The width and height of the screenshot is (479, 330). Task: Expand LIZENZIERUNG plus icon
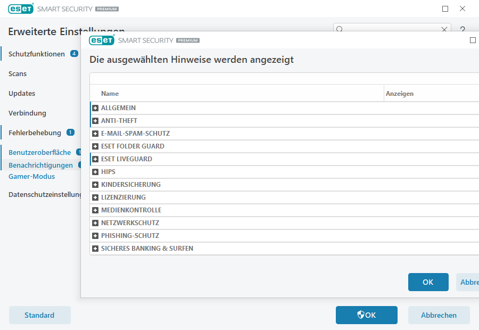96,197
